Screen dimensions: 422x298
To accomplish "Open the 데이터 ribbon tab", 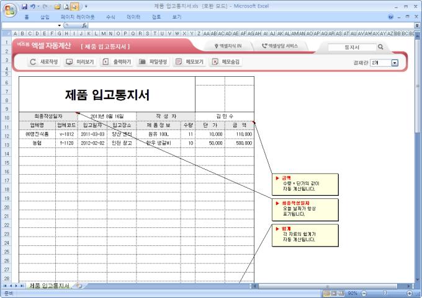I will pos(133,17).
